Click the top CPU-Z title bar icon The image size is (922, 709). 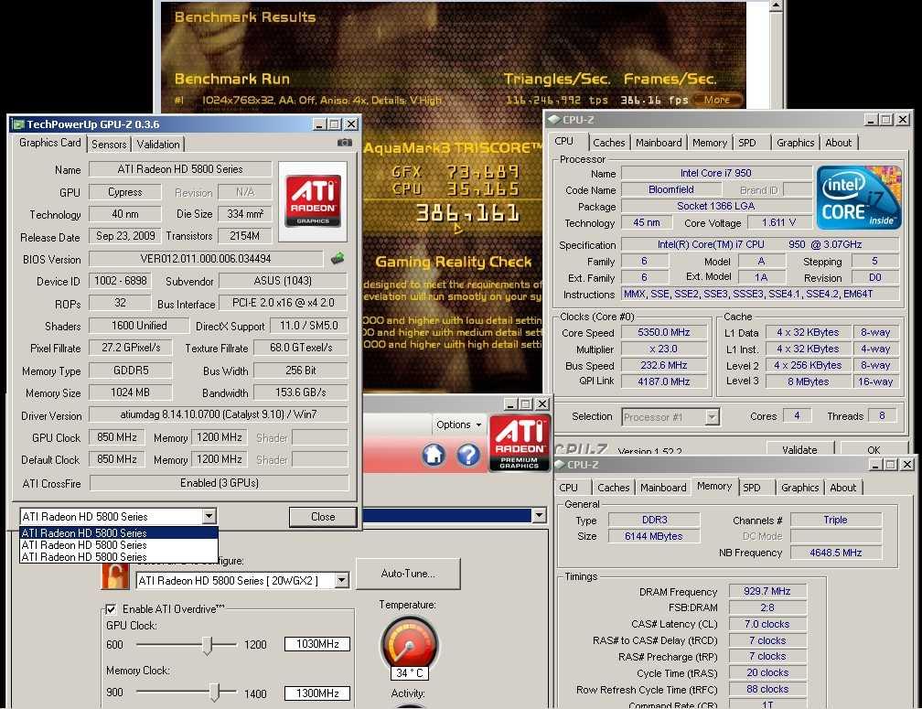point(553,119)
